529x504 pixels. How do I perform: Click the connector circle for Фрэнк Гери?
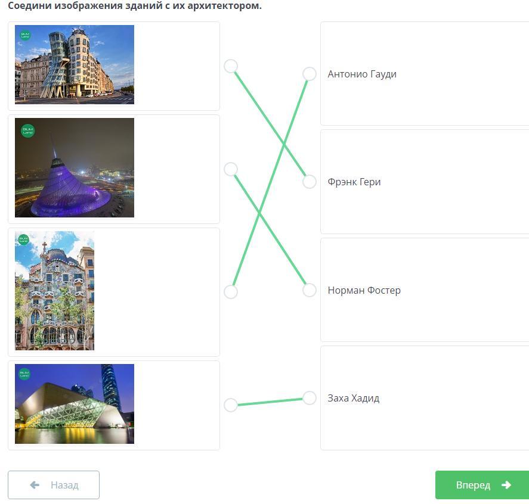coord(310,182)
